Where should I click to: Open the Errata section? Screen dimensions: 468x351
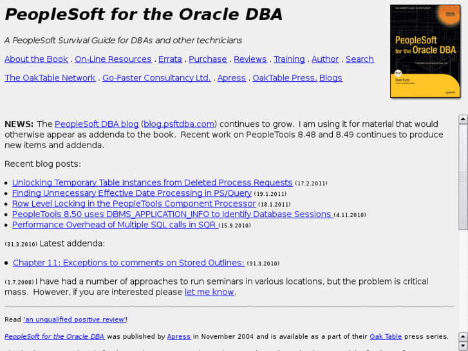170,59
